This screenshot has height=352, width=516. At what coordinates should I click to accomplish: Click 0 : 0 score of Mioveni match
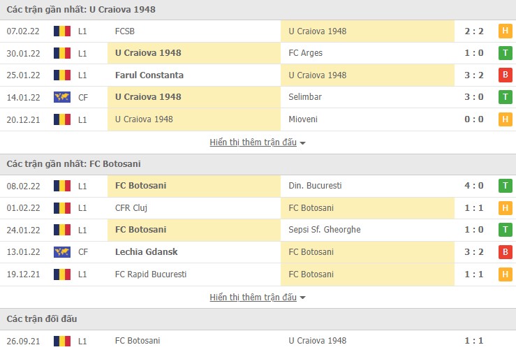[474, 119]
